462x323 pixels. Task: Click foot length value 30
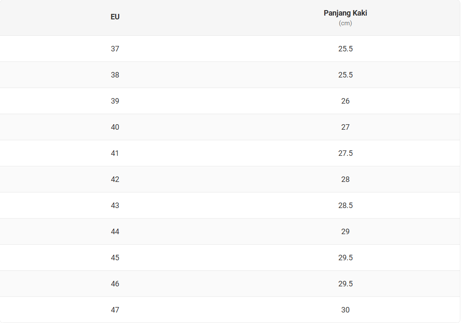[x=345, y=310]
